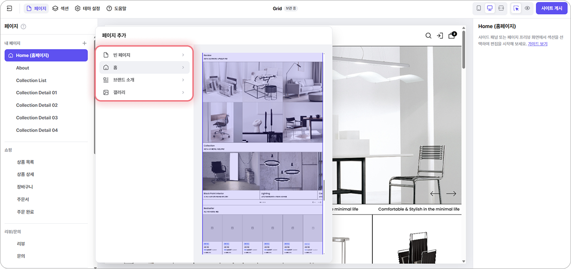The height and width of the screenshot is (269, 571).
Task: Add a new page with plus icon
Action: pos(84,43)
